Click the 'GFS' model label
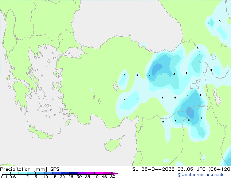The width and height of the screenshot is (231, 178). click(55, 169)
